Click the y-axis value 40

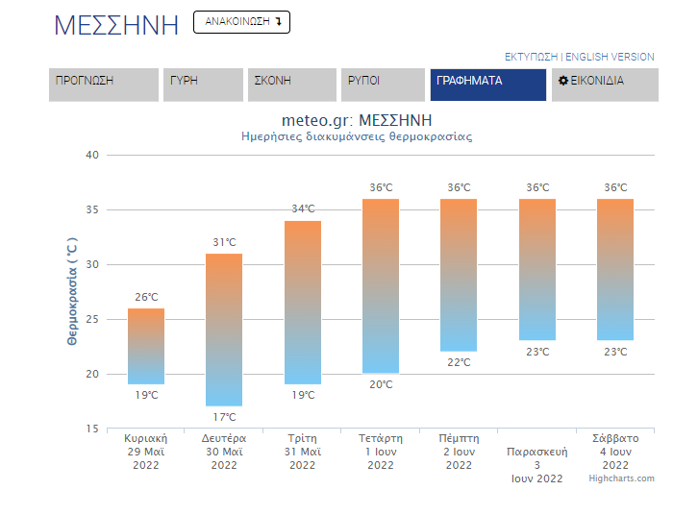click(92, 155)
